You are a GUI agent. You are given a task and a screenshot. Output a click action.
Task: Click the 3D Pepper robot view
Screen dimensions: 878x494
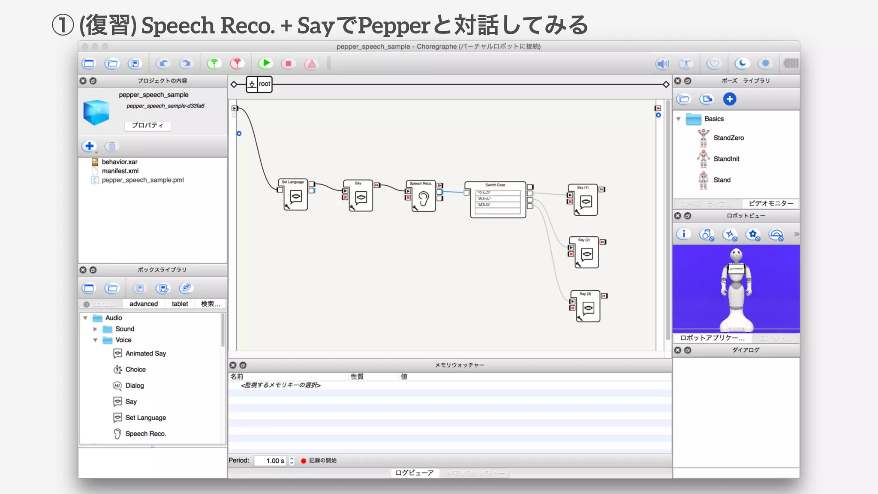point(736,289)
